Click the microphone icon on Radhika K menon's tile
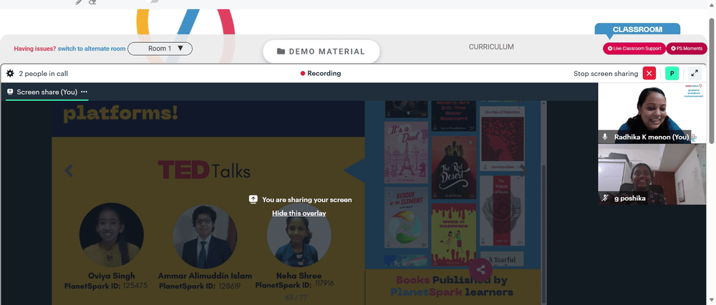716x305 pixels. (x=606, y=137)
